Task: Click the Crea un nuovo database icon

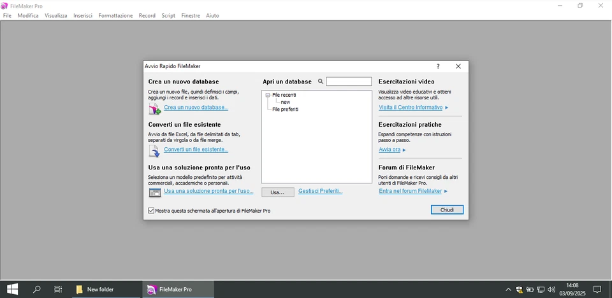Action: pos(154,109)
